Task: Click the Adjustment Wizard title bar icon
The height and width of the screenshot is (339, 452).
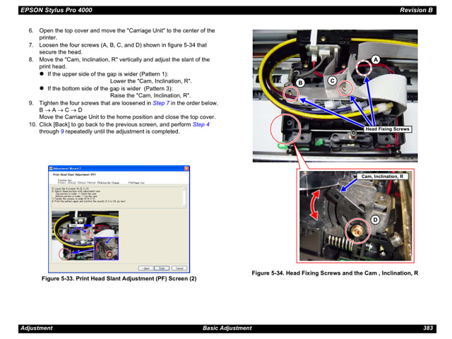Action: tap(52, 169)
